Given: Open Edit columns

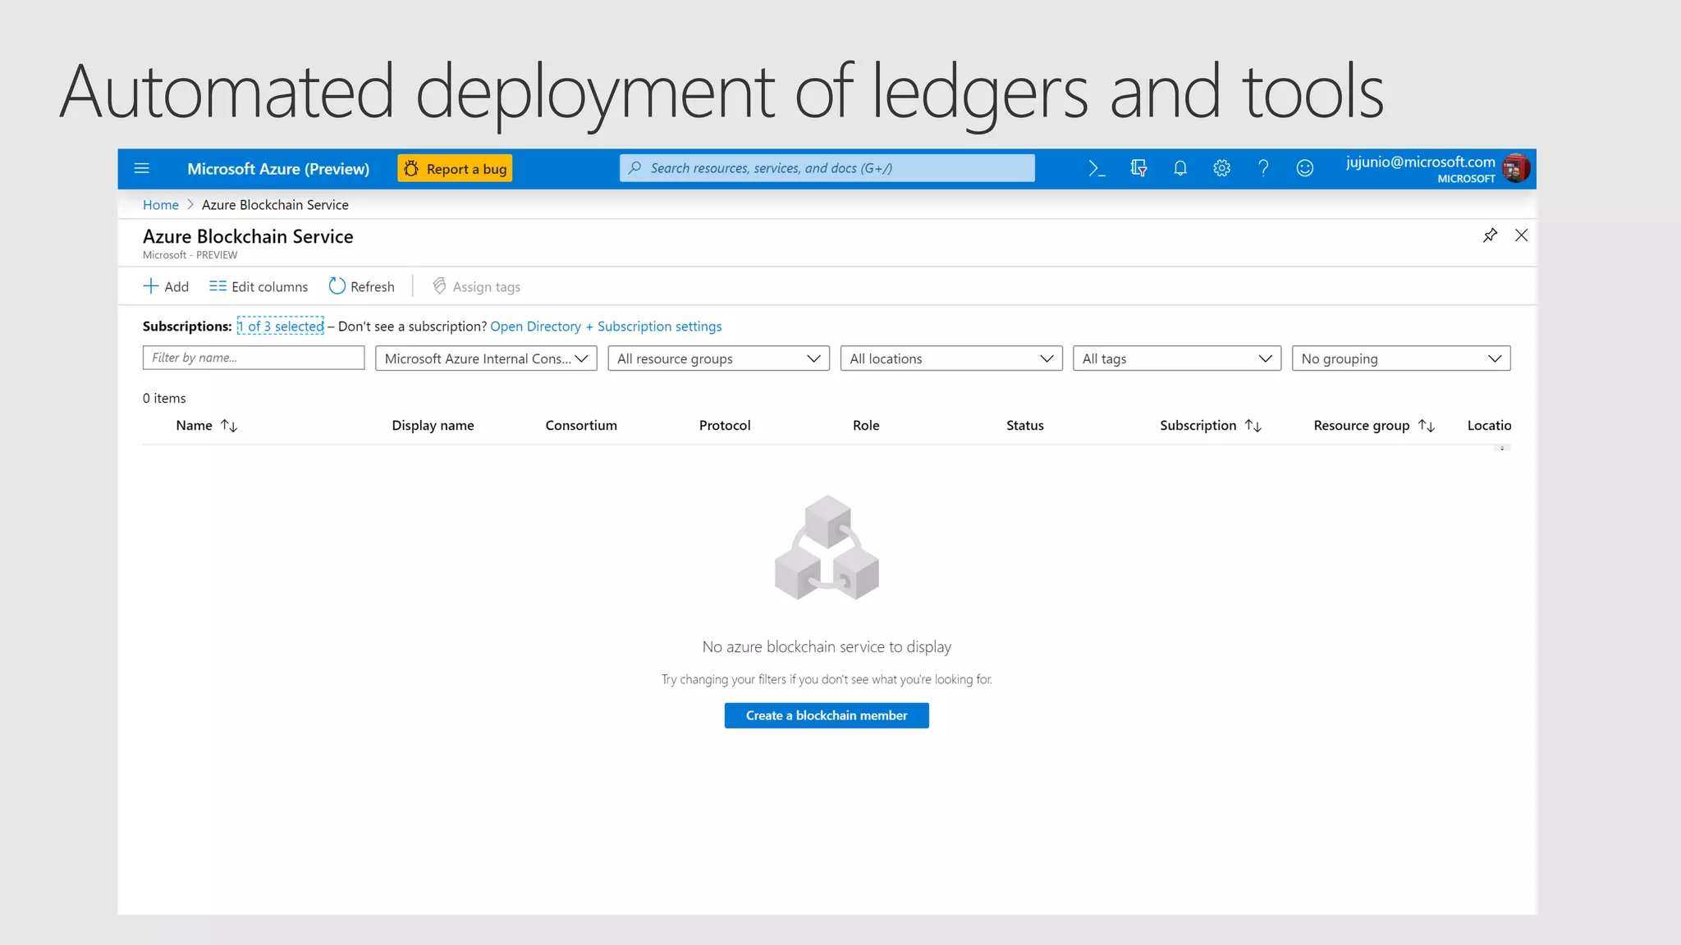Looking at the screenshot, I should (259, 286).
